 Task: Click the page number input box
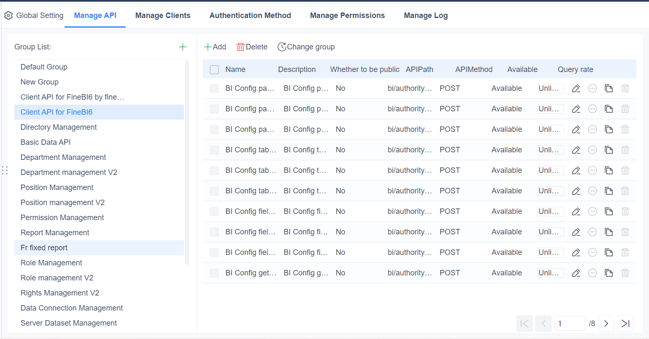coord(570,323)
